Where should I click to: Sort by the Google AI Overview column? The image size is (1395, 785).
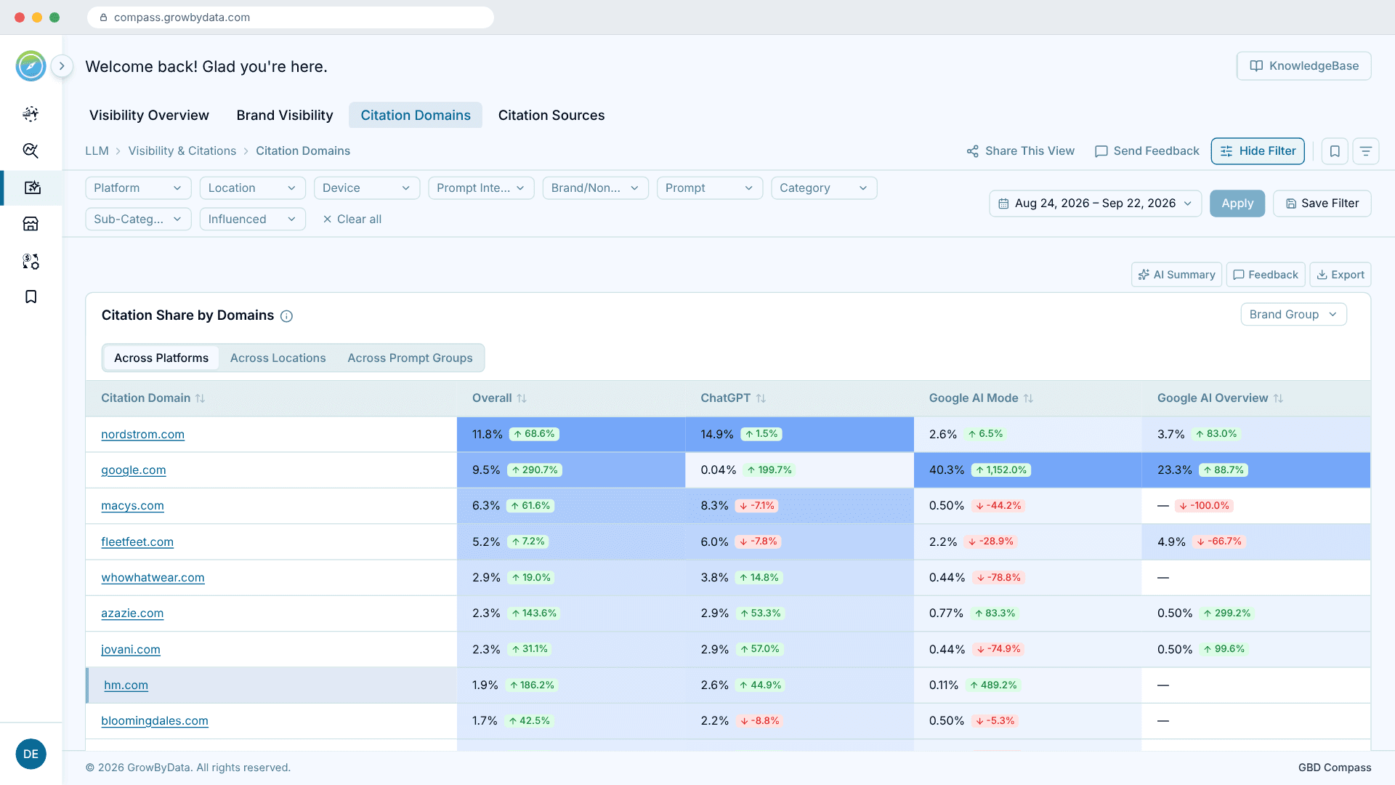[1278, 398]
